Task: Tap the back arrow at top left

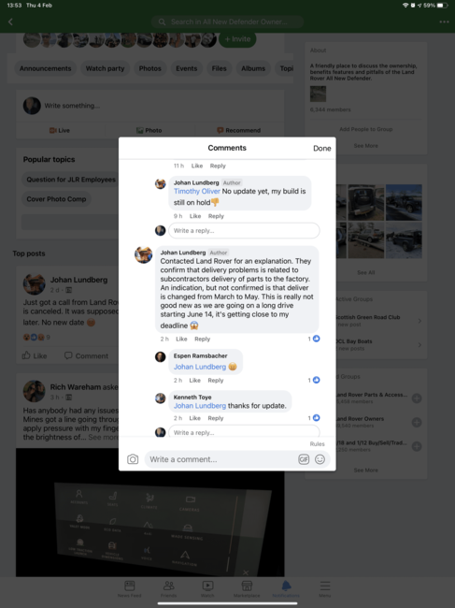Action: pos(11,22)
